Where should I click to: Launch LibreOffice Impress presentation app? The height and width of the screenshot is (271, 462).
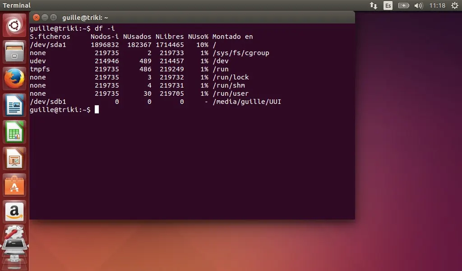15,159
